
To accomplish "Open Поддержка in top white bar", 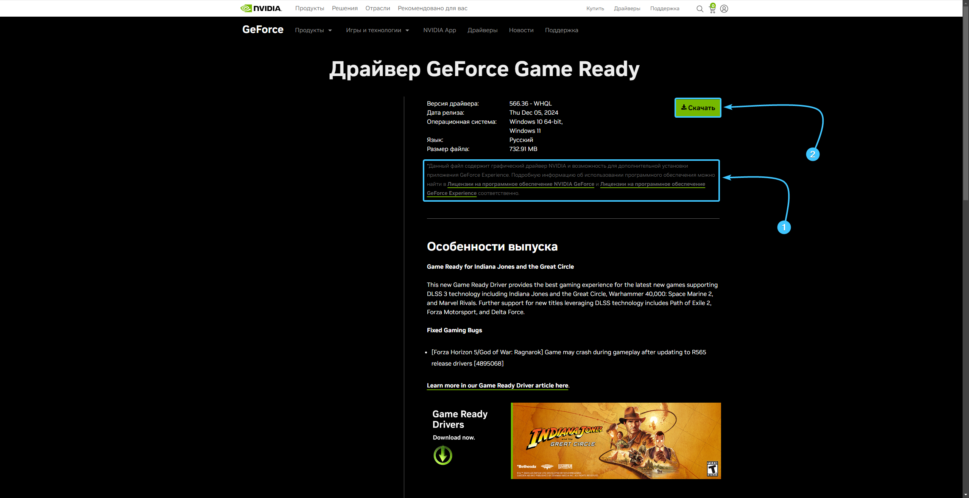I will [665, 9].
